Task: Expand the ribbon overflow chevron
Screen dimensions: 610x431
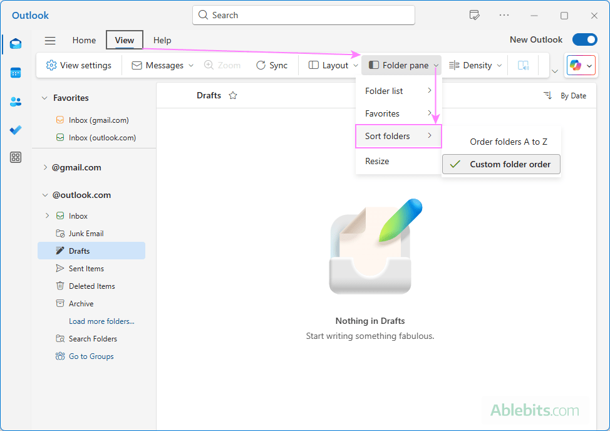Action: [x=555, y=71]
